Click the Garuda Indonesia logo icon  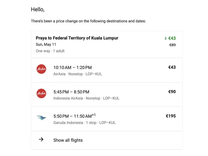[41, 118]
